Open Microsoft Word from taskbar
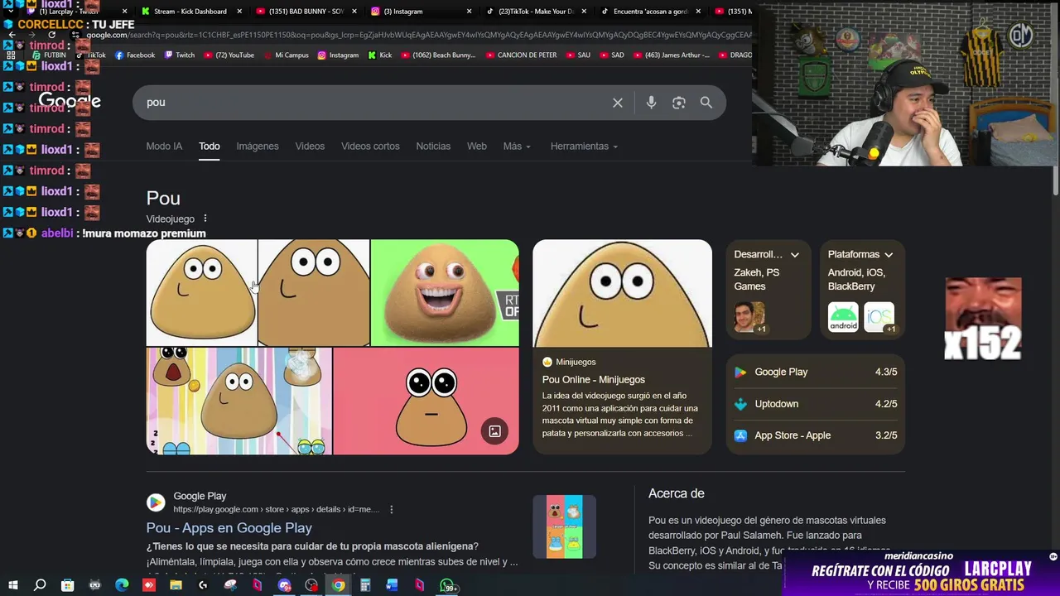 [393, 585]
